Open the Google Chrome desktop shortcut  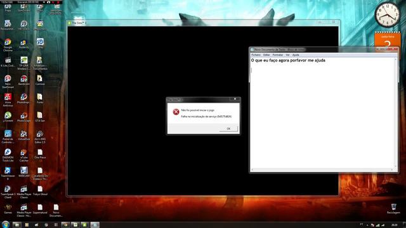click(x=8, y=45)
